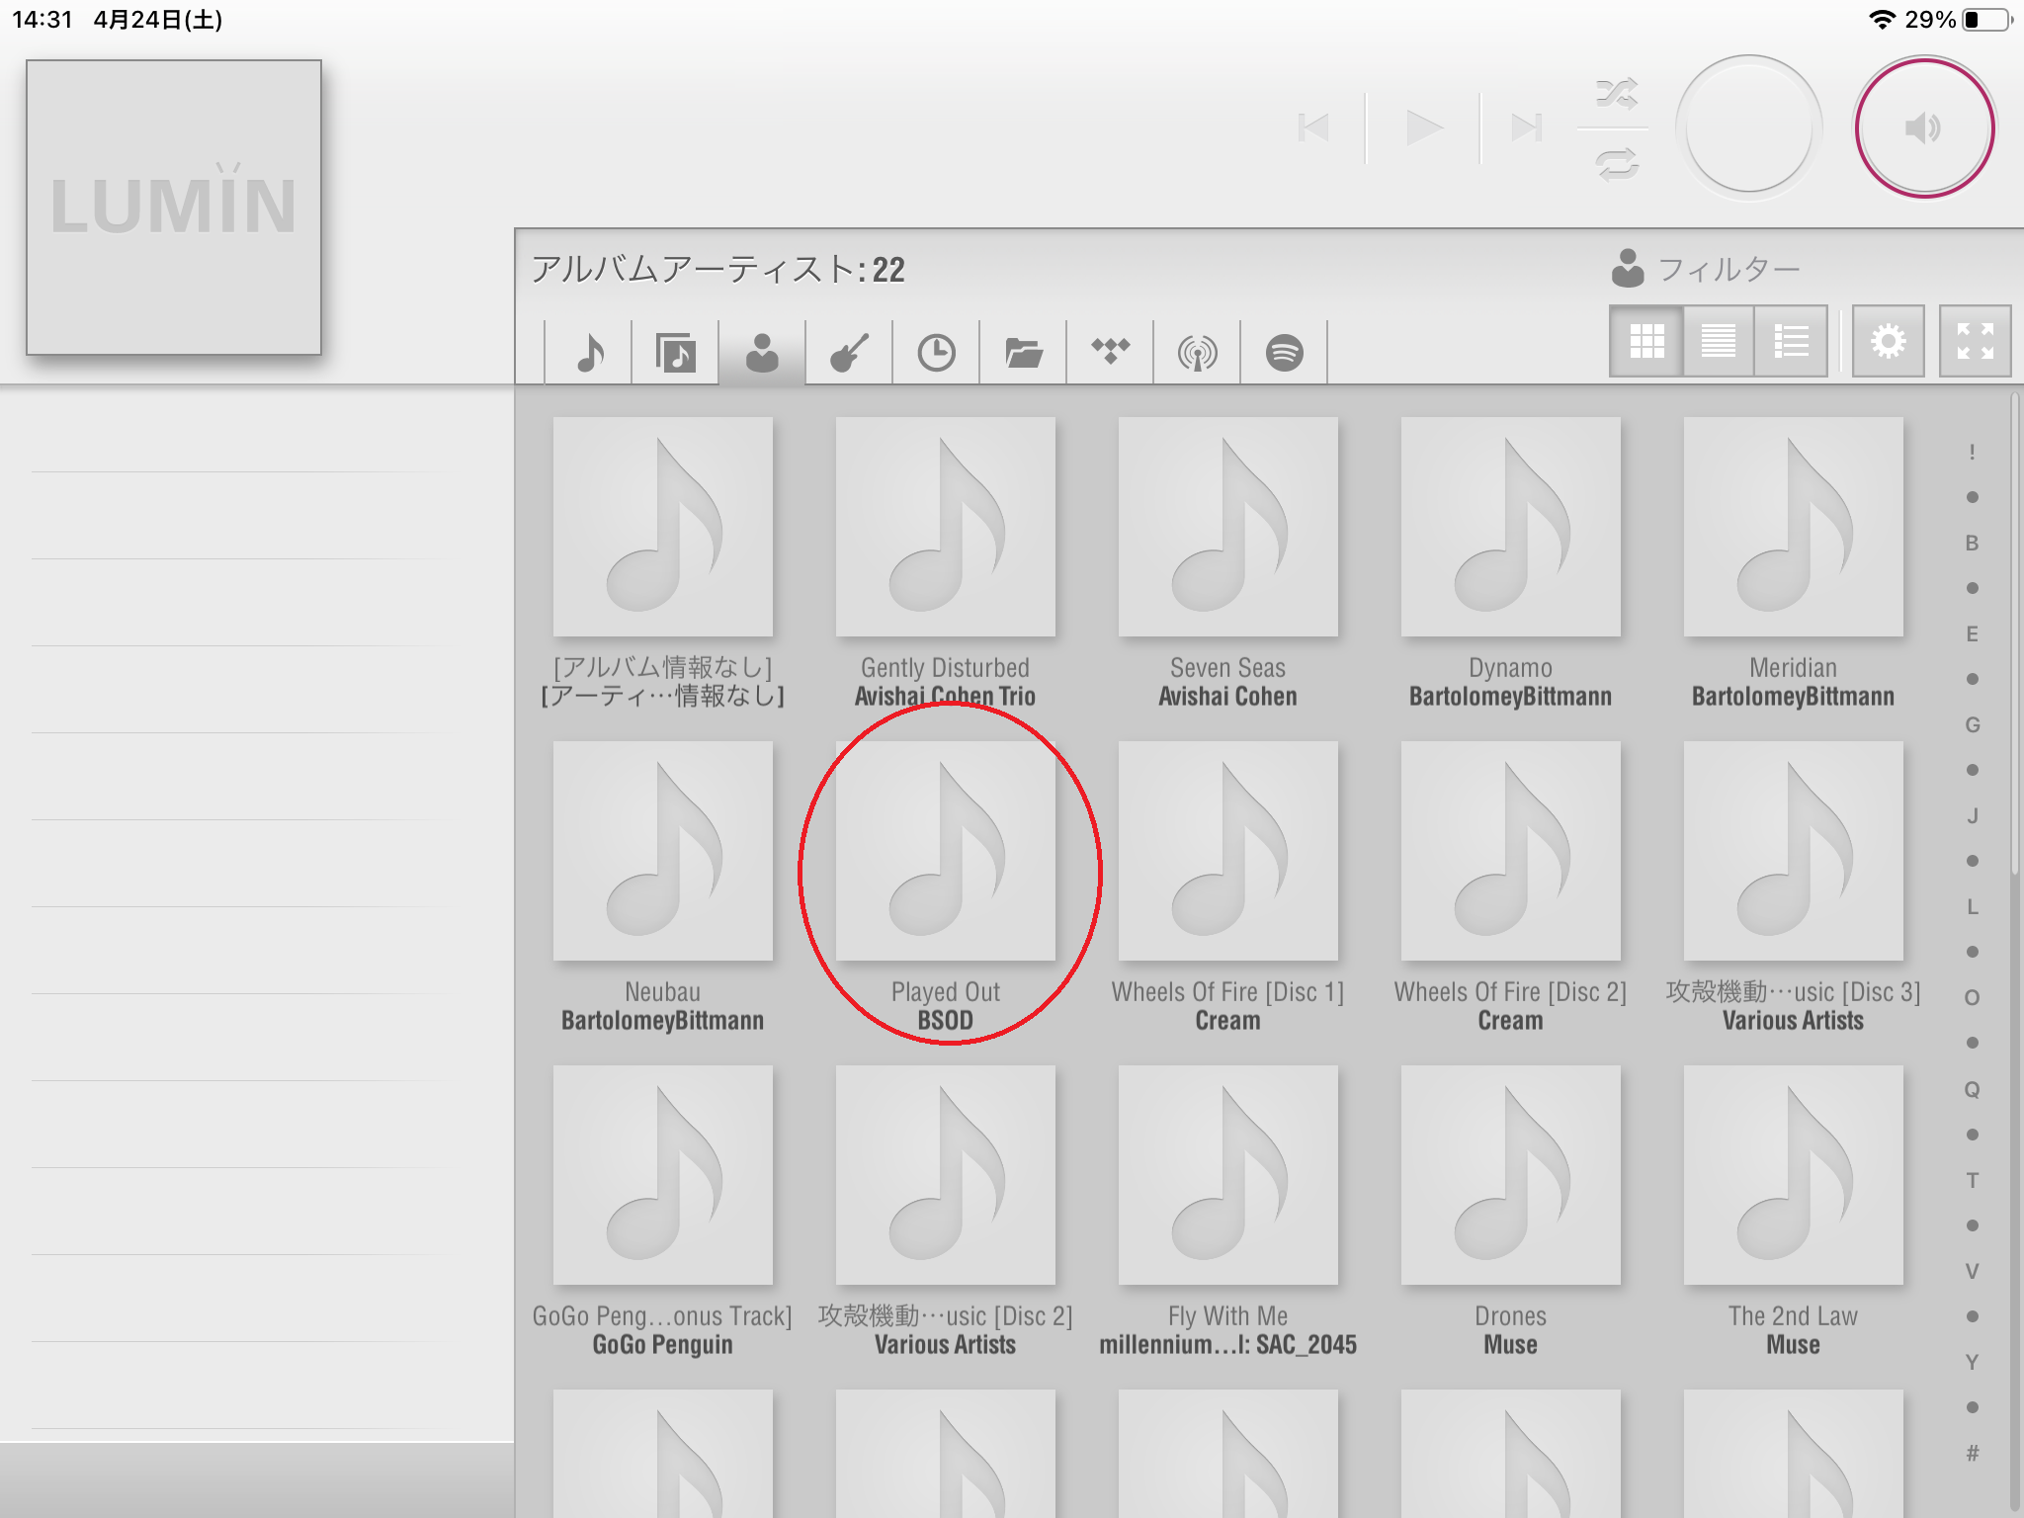Jump to letter L in index
2024x1518 pixels.
pos(1972,906)
